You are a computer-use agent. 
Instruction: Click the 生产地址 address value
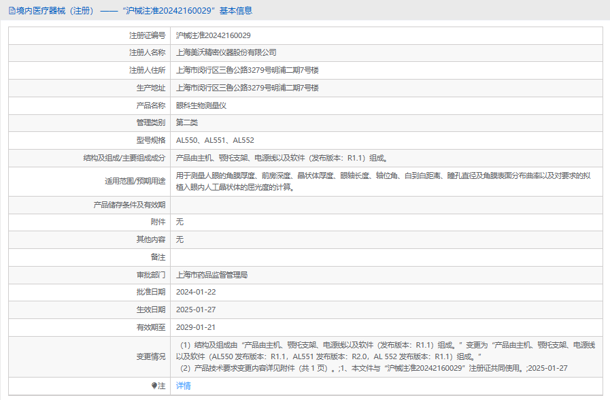(248, 88)
